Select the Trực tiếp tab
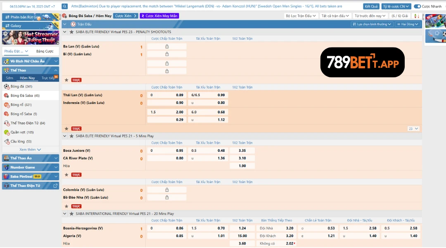Image resolution: width=446 pixels, height=248 pixels. click(48, 78)
